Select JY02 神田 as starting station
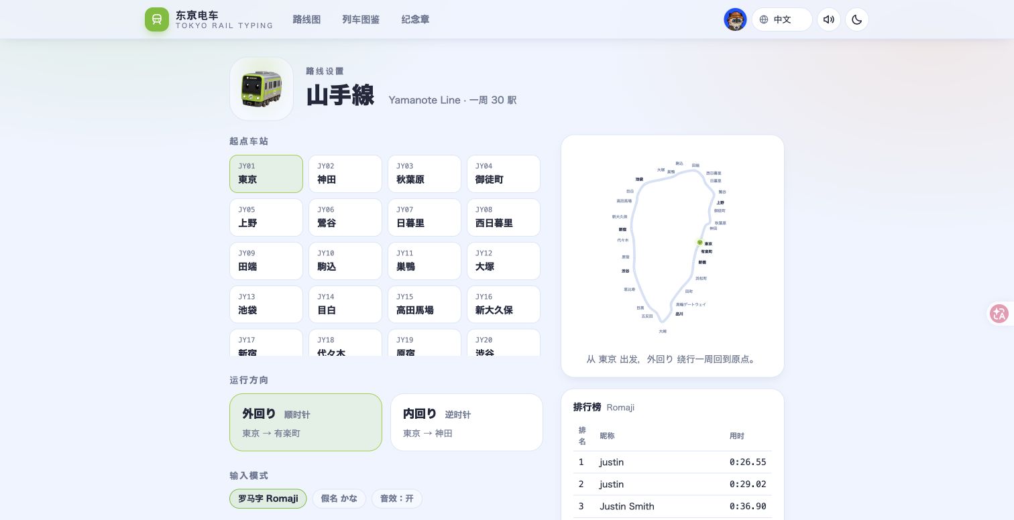This screenshot has width=1014, height=520. pos(345,174)
